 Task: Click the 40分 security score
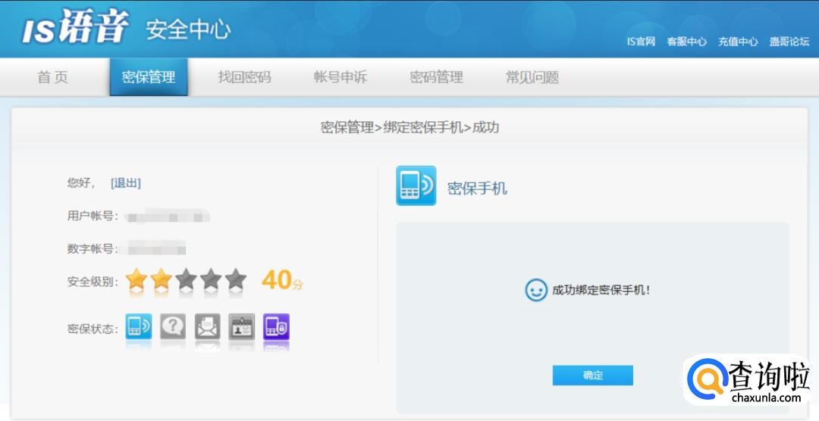(282, 280)
